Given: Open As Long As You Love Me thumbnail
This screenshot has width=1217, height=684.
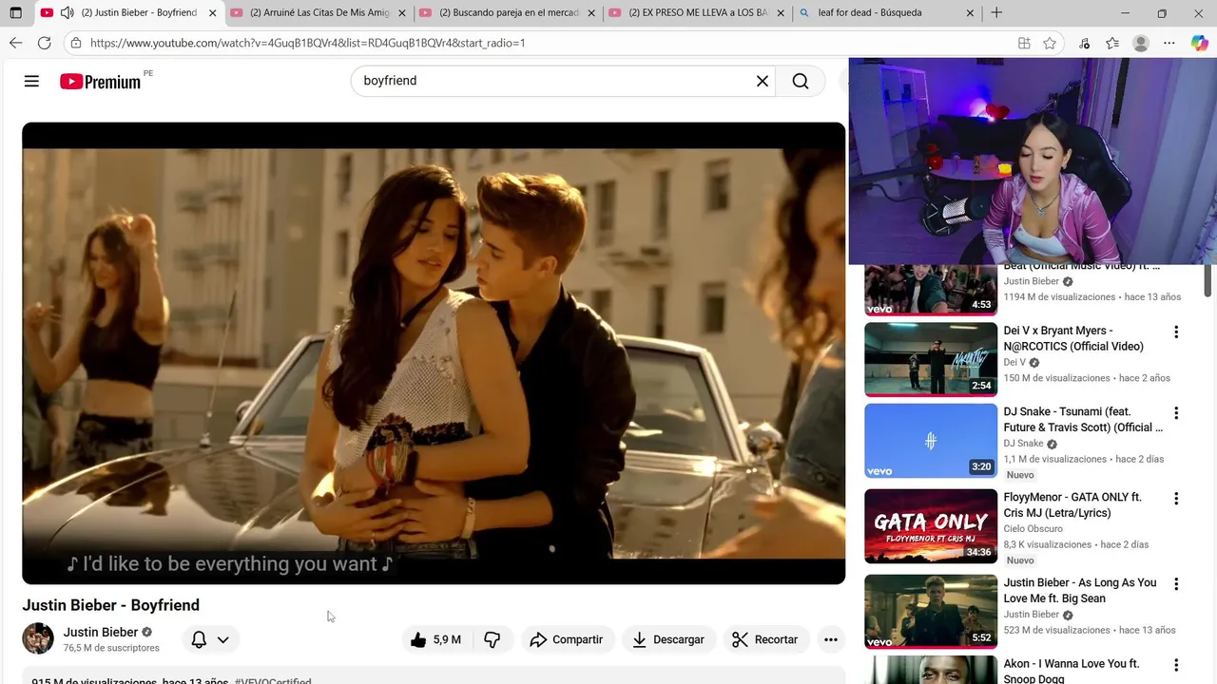Looking at the screenshot, I should (931, 612).
